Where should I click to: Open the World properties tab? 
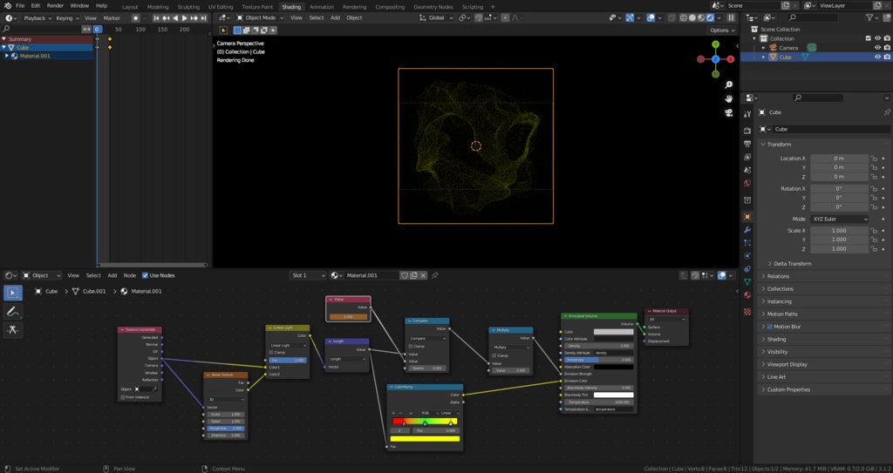point(747,183)
